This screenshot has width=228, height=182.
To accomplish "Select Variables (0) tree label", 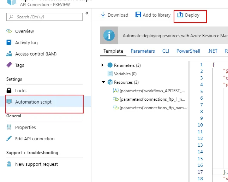I will click(125, 74).
